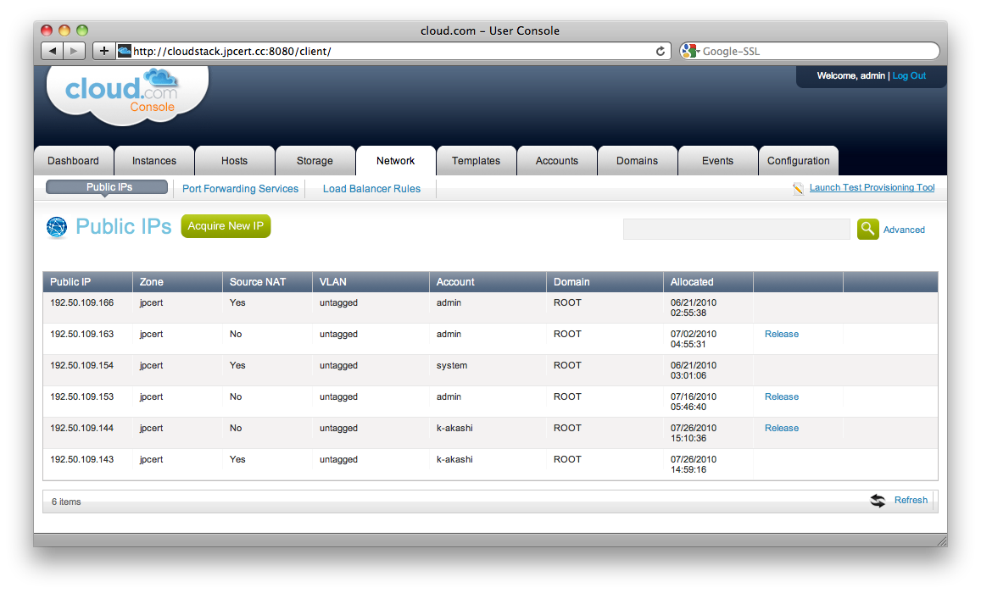
Task: Click the reload page icon in address bar
Action: coord(661,51)
